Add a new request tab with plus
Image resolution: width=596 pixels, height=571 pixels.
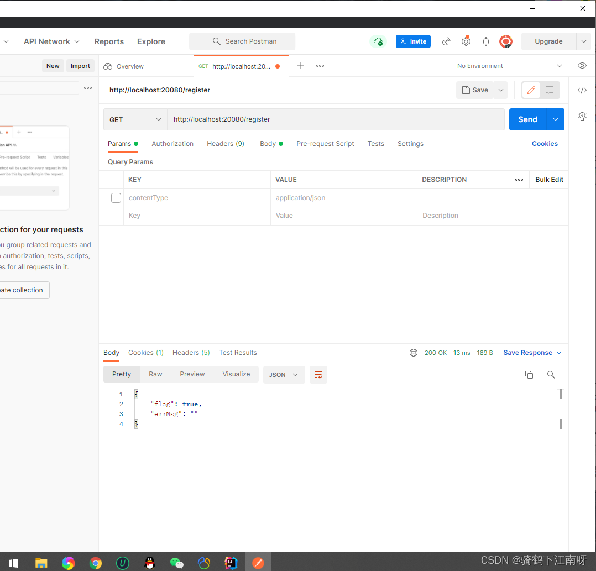point(300,66)
